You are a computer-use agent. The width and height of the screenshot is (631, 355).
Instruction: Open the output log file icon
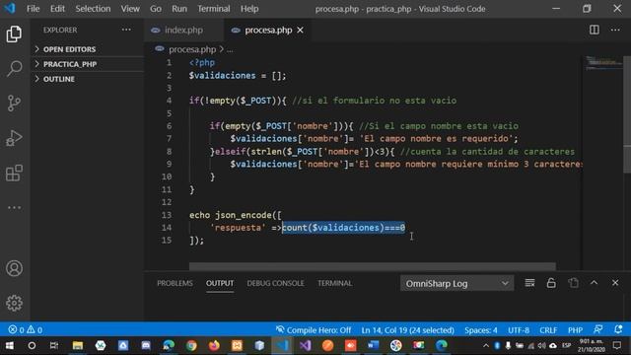[573, 283]
